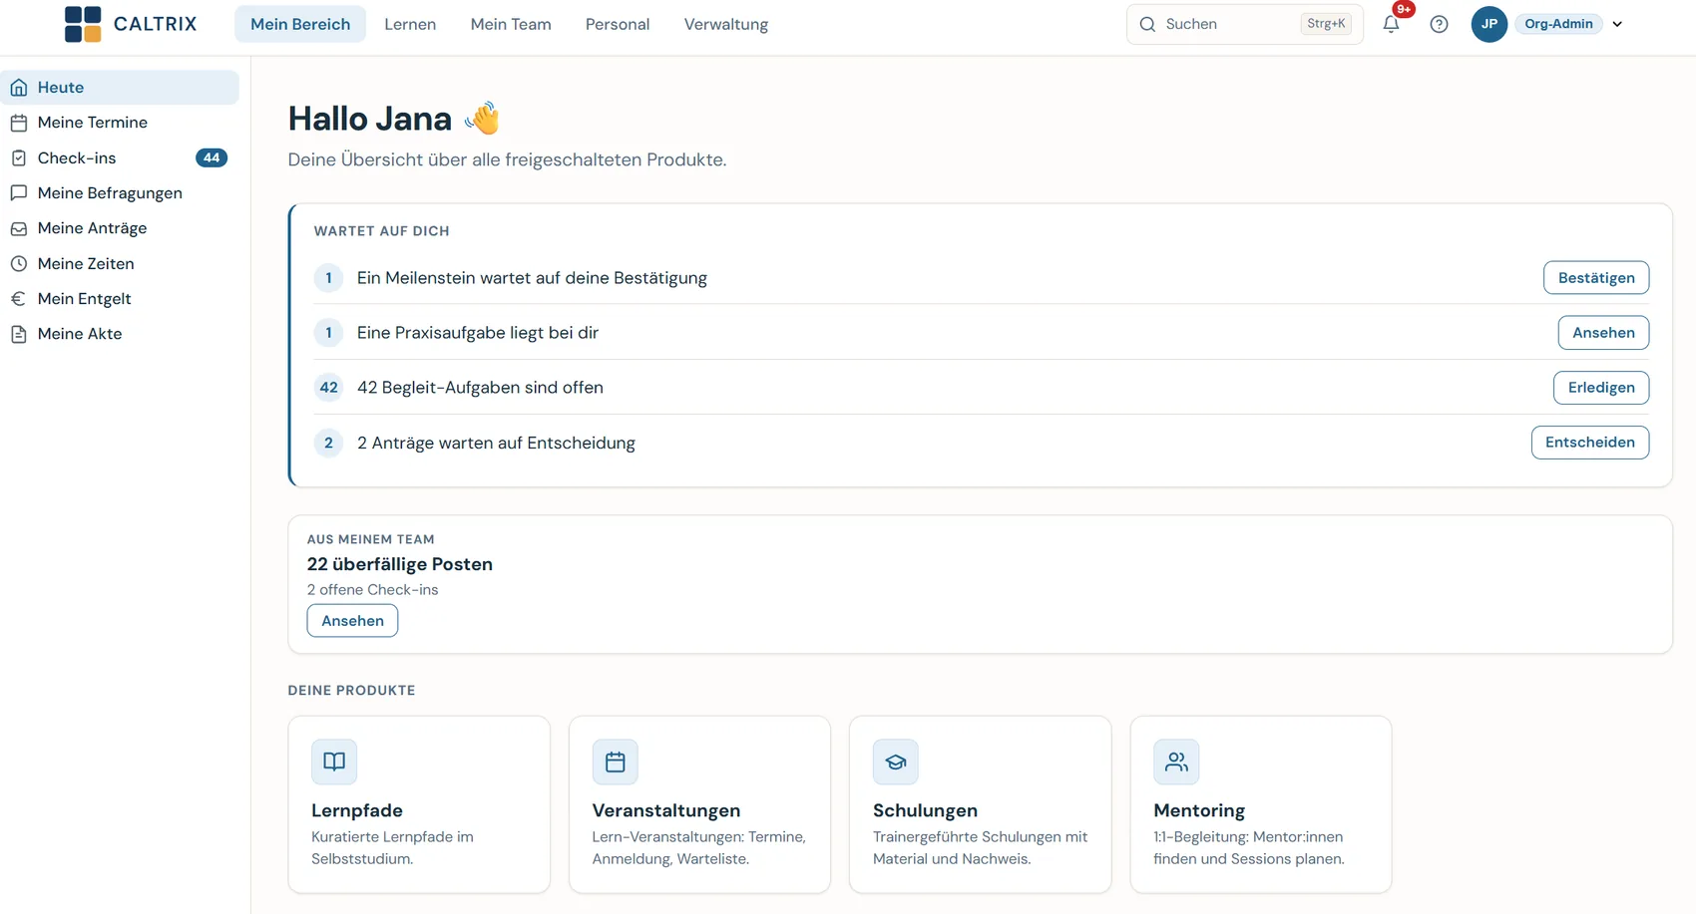
Task: Click the JP user avatar
Action: point(1488,24)
